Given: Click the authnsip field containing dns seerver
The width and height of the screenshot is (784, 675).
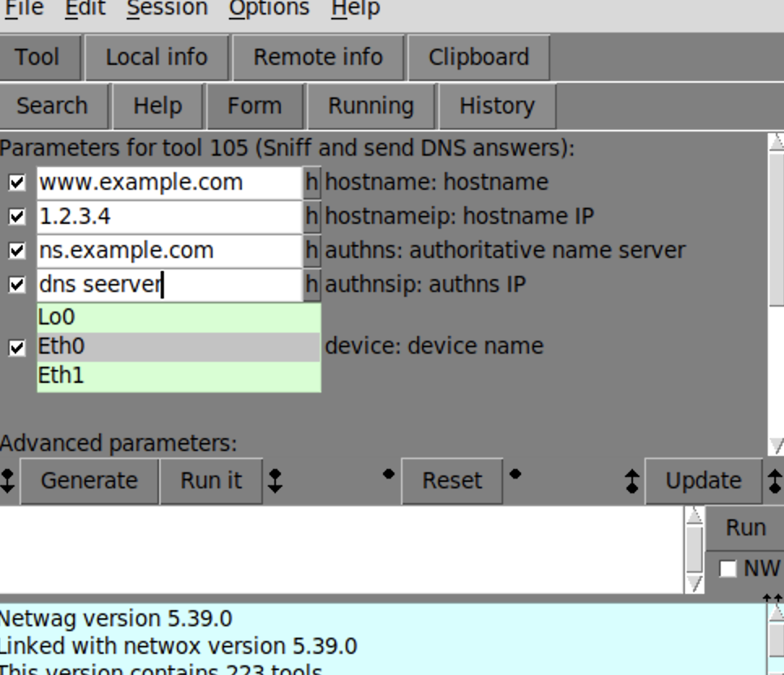Looking at the screenshot, I should pyautogui.click(x=170, y=285).
